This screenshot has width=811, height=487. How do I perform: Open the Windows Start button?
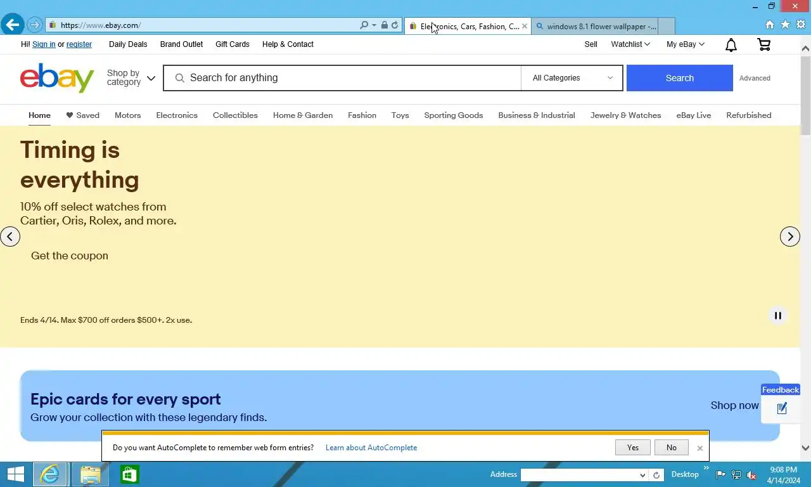click(x=15, y=474)
